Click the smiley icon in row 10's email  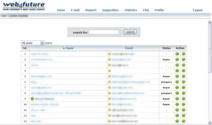coord(110,104)
